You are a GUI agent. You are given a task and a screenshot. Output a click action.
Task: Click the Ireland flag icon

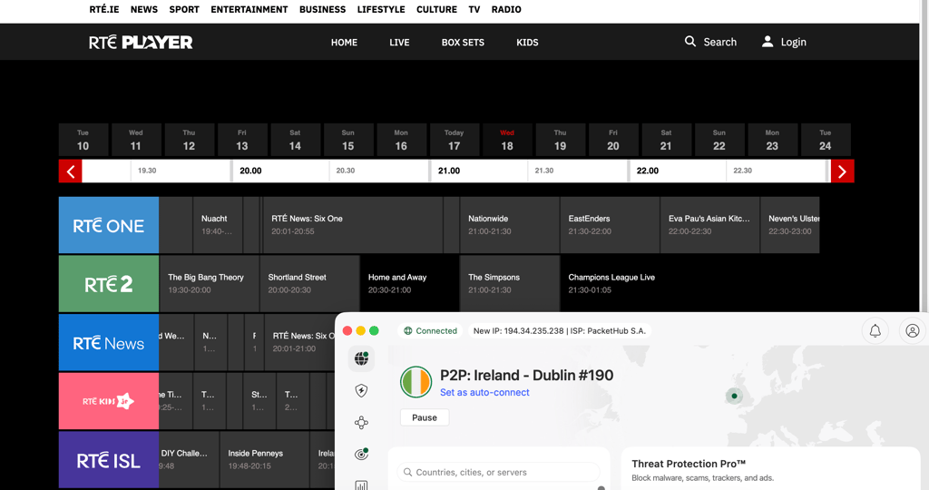tap(416, 382)
